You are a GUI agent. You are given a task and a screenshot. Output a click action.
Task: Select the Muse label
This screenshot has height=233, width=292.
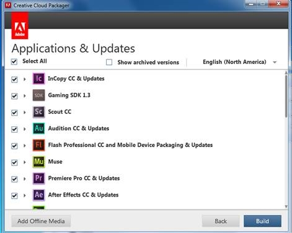point(55,162)
